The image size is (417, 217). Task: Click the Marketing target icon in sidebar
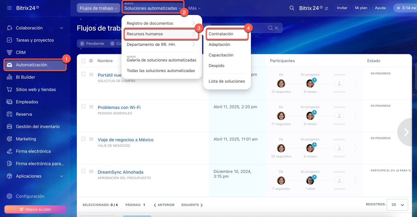tap(9, 139)
